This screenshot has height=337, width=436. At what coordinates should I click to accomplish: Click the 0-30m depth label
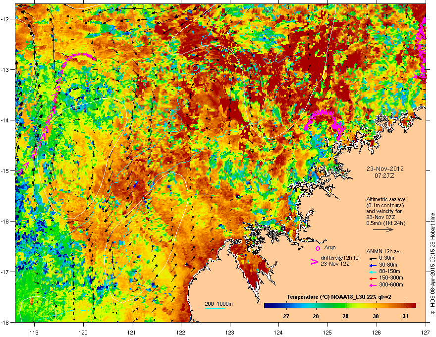click(x=387, y=258)
